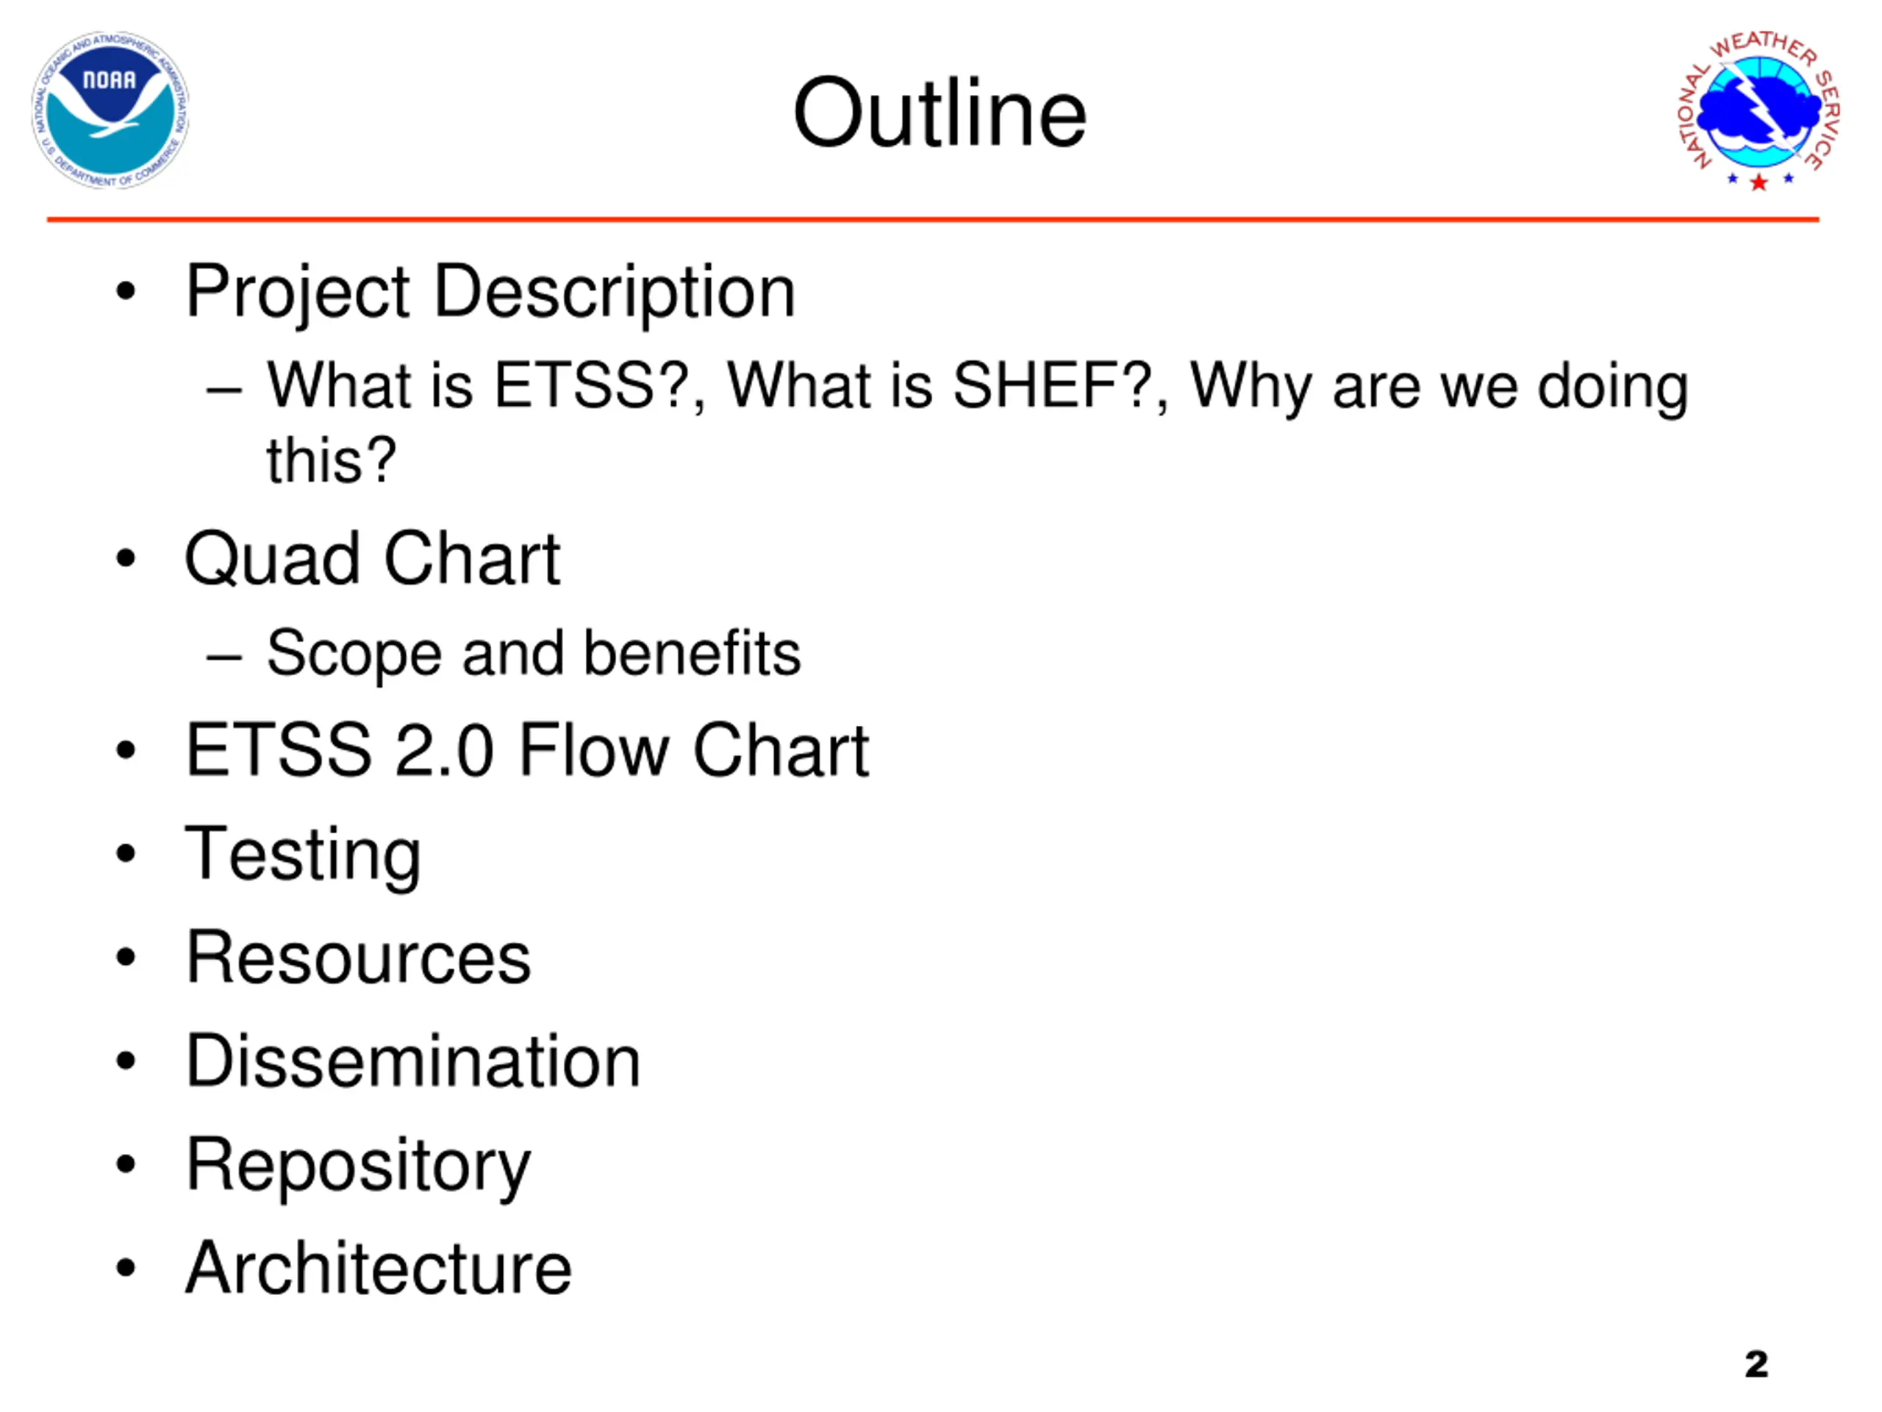This screenshot has width=1882, height=1412.
Task: Click the Repository bullet
Action: click(358, 1166)
